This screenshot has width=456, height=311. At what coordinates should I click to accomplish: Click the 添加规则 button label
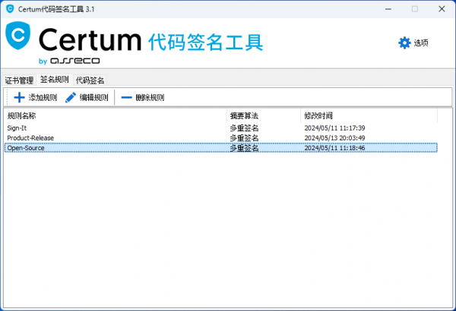tap(43, 97)
